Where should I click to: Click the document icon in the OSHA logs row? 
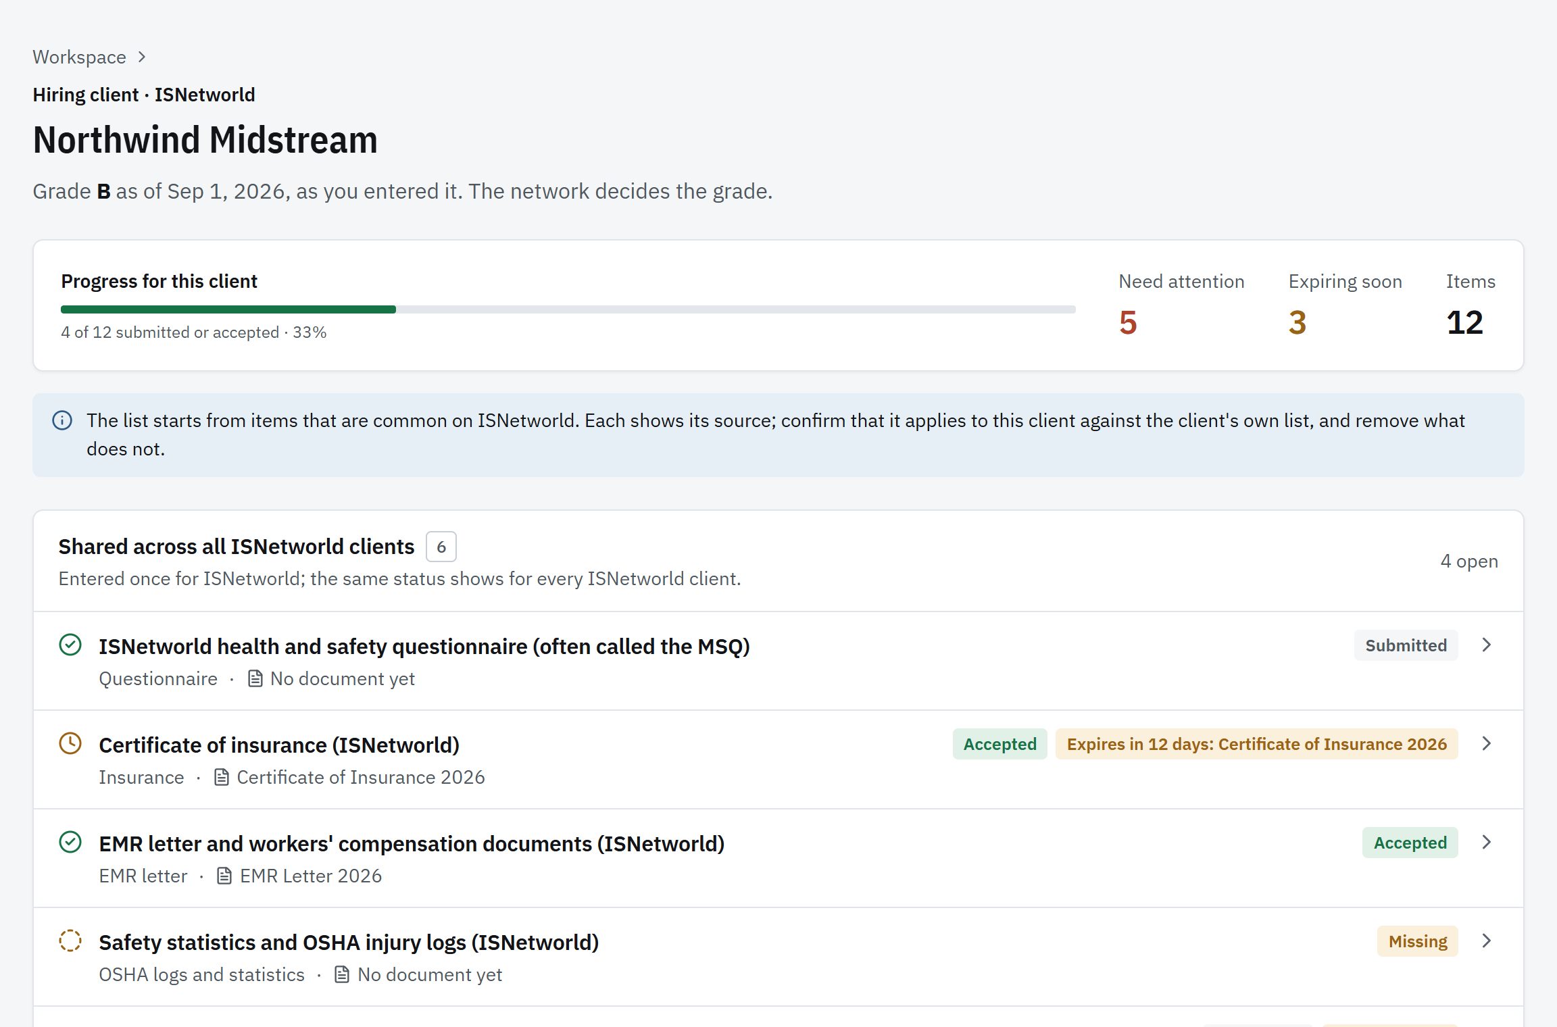click(342, 974)
